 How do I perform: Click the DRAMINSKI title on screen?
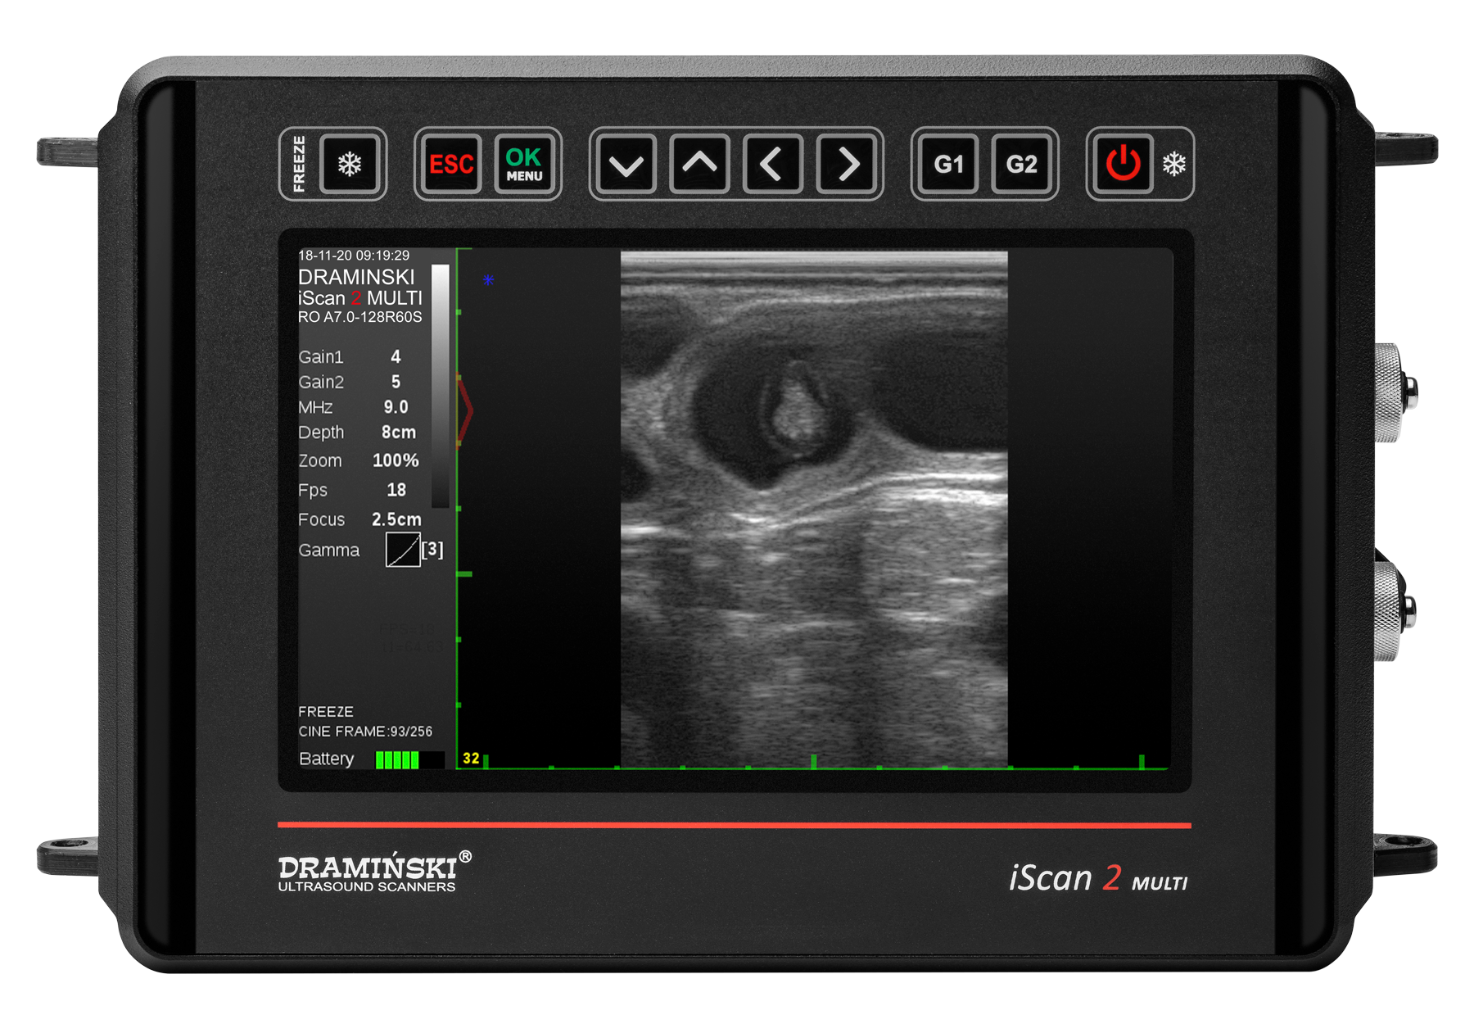(x=356, y=277)
